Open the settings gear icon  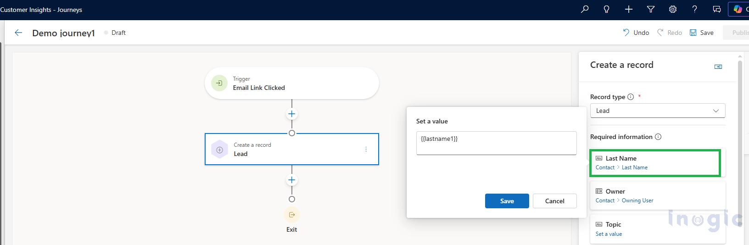coord(673,9)
